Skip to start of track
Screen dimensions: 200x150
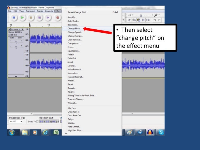pos(40,18)
